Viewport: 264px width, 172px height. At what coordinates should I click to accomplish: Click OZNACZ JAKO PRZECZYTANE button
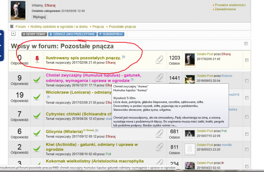72,34
